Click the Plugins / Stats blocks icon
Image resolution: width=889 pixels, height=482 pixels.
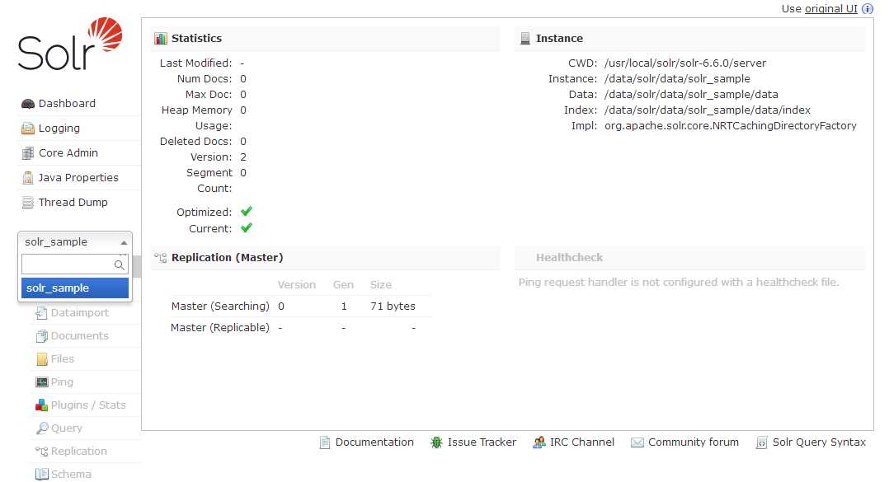[41, 405]
